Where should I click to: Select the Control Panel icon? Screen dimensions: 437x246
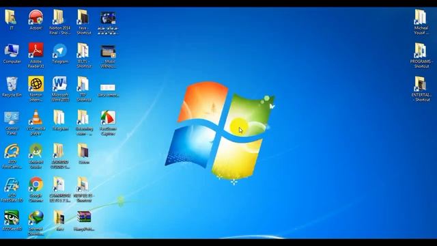coord(12,123)
